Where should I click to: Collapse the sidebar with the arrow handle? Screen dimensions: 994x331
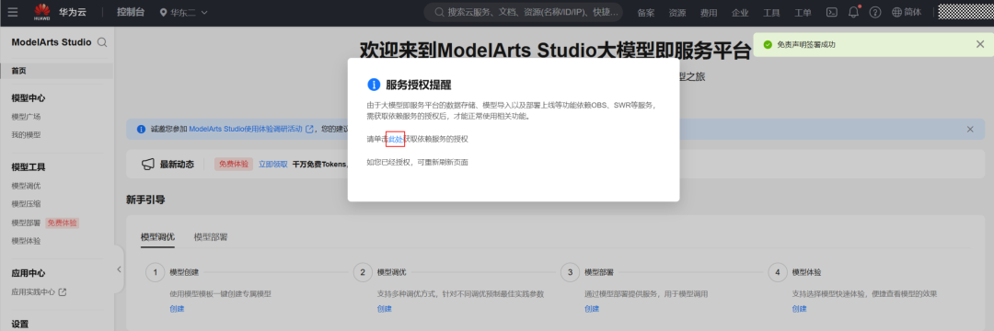[x=119, y=269]
